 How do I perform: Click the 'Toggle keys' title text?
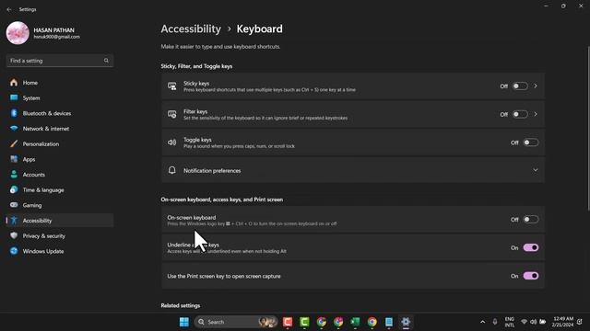[197, 140]
